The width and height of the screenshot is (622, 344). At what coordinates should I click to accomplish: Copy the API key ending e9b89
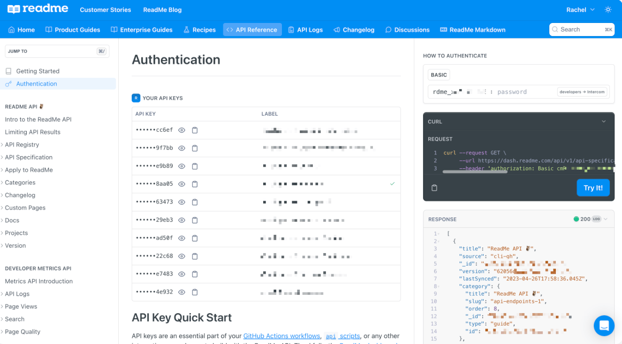(195, 166)
